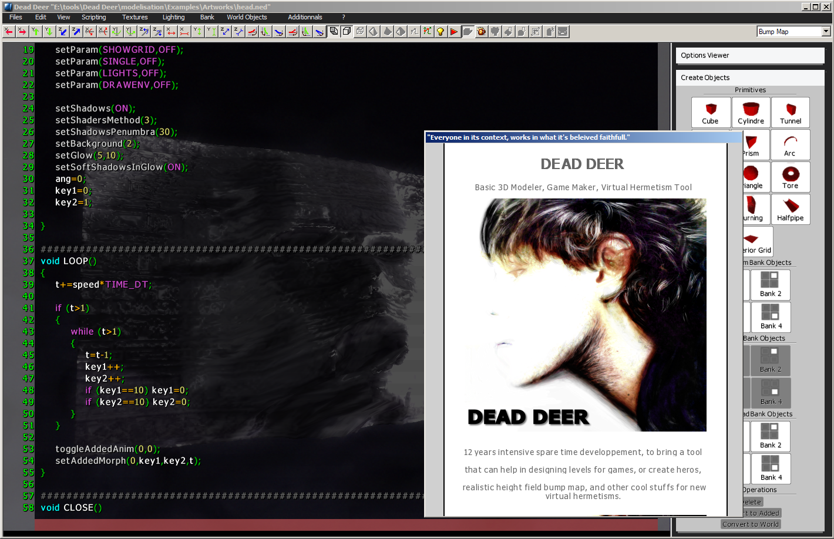834x539 pixels.
Task: Click the X scale expand double-arrow icon
Action: 170,32
